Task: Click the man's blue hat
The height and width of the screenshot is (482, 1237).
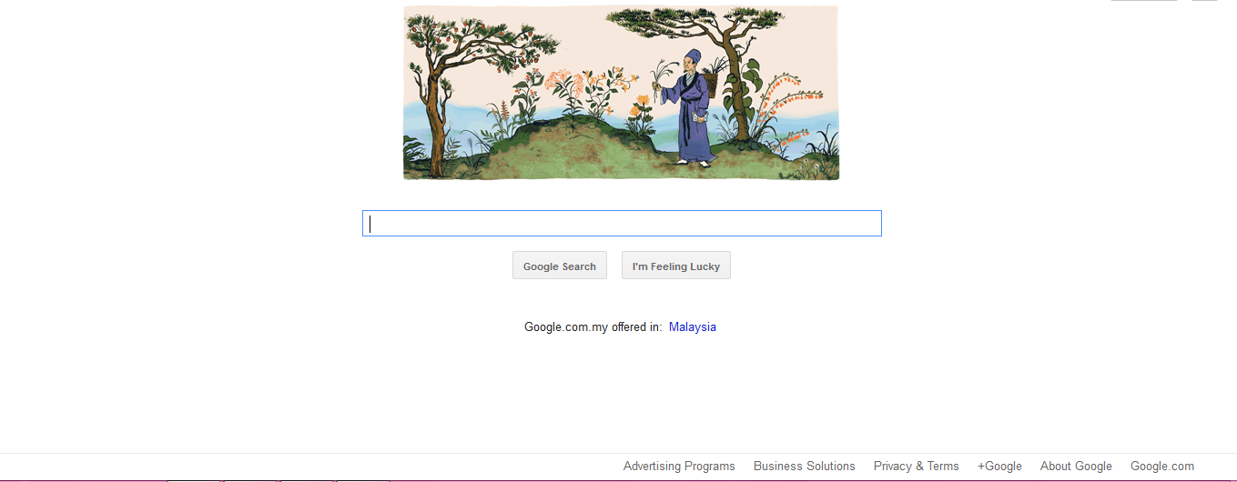Action: (693, 56)
